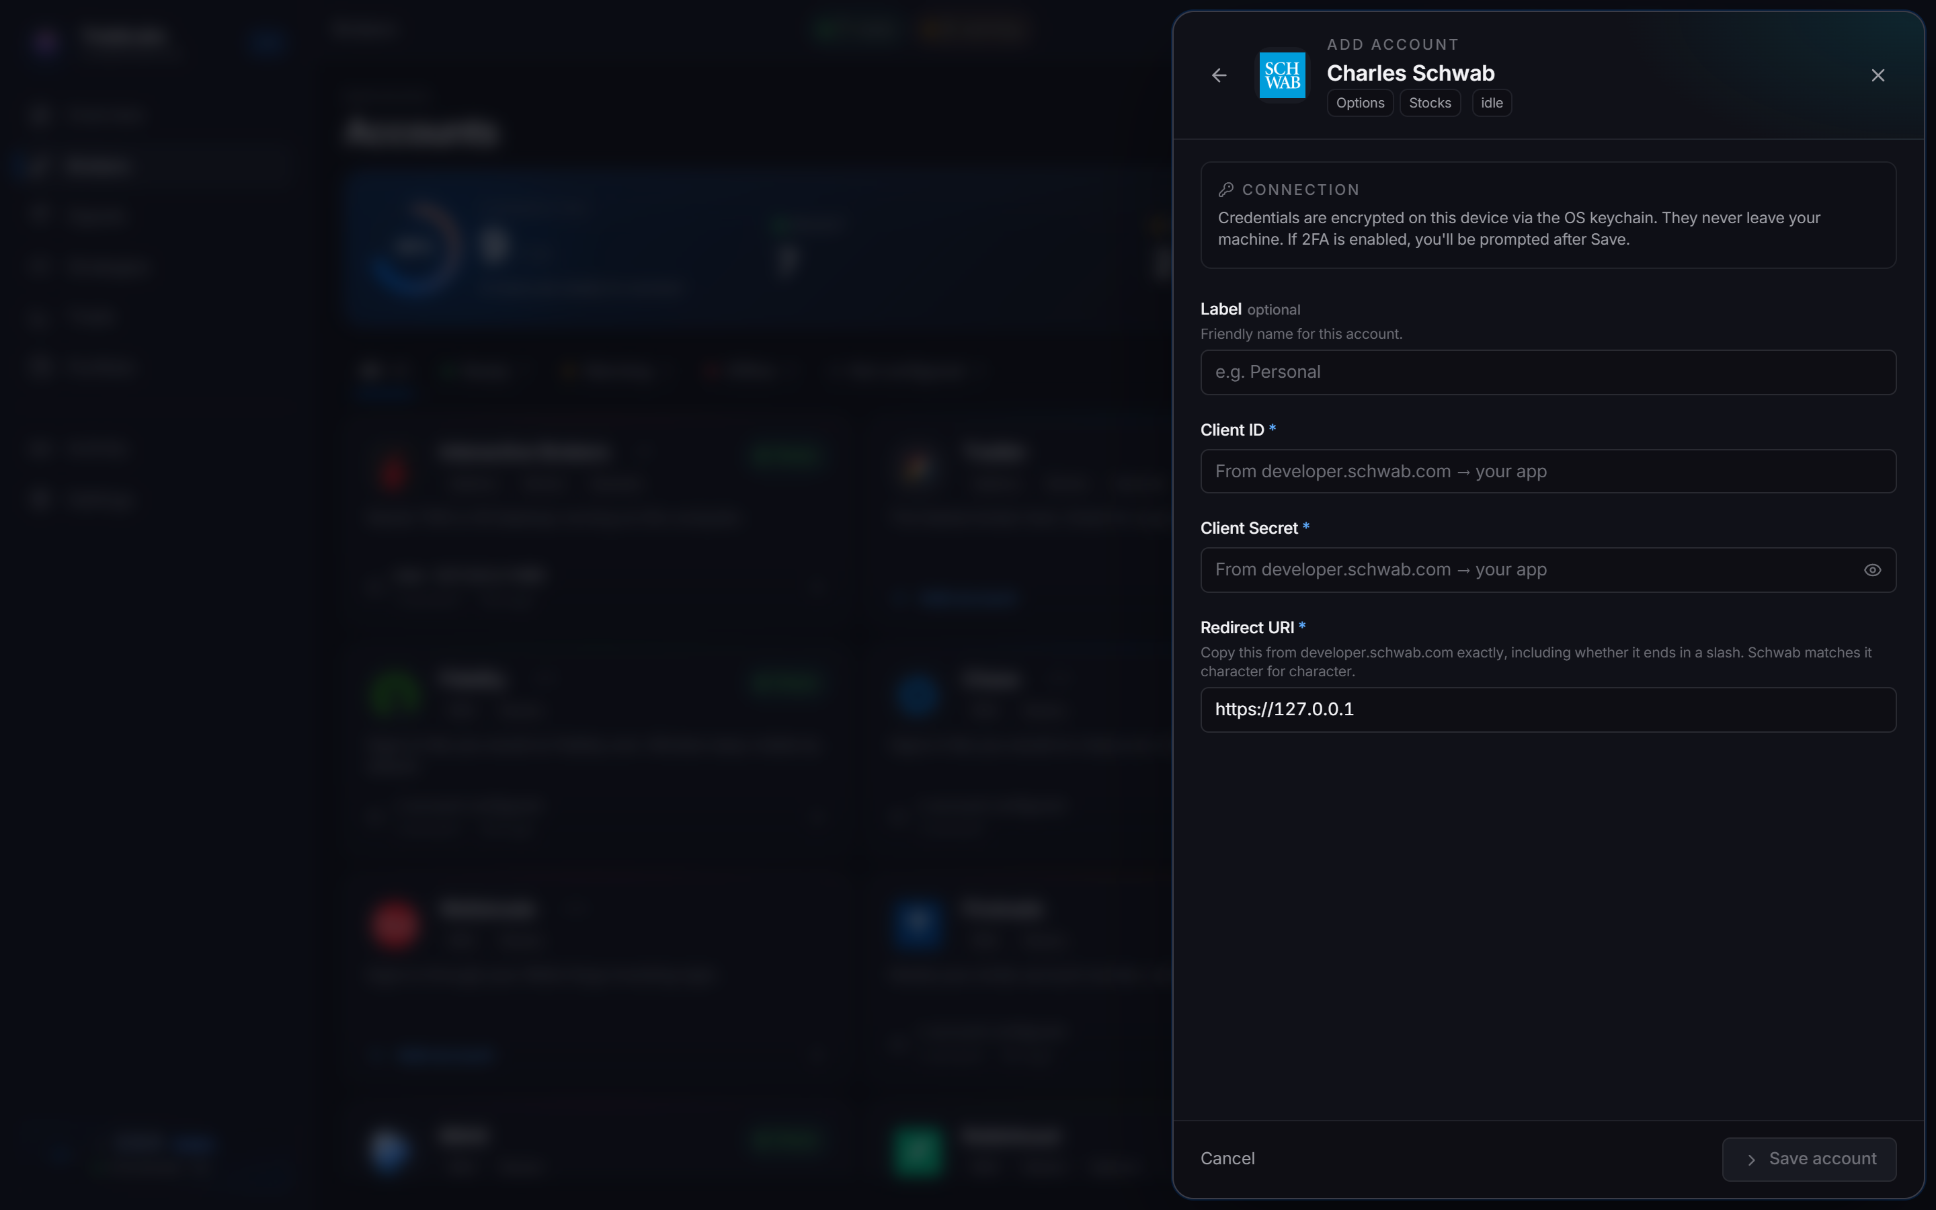The height and width of the screenshot is (1210, 1936).
Task: Close the Add Account panel
Action: point(1878,75)
